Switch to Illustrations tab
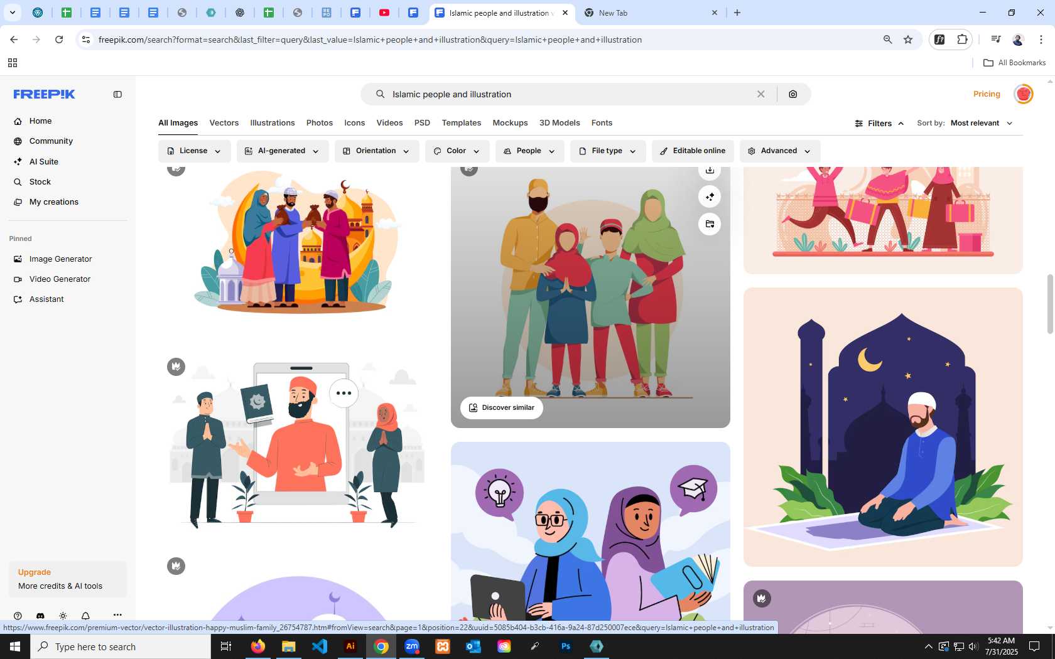This screenshot has height=659, width=1055. [272, 123]
